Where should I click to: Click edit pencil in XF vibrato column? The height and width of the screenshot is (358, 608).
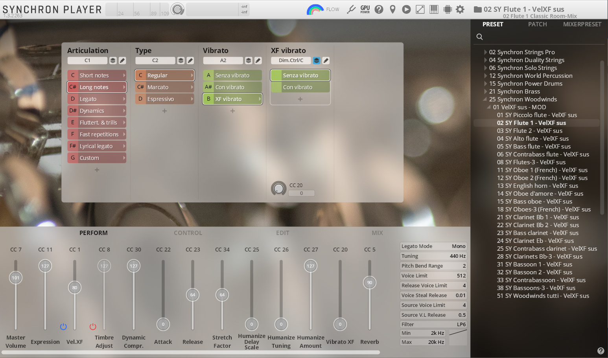(x=326, y=61)
